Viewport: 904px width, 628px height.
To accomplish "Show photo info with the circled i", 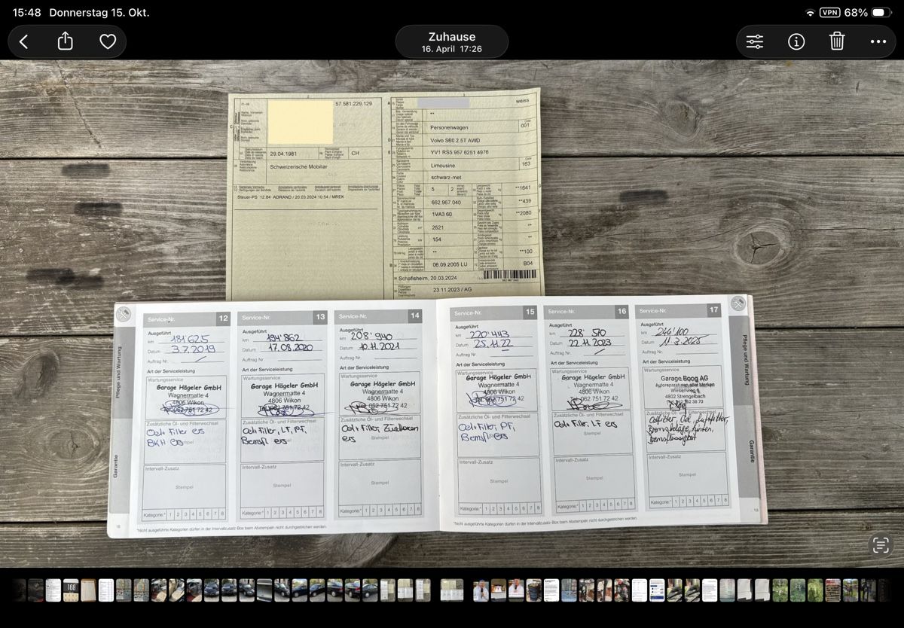I will click(x=796, y=42).
